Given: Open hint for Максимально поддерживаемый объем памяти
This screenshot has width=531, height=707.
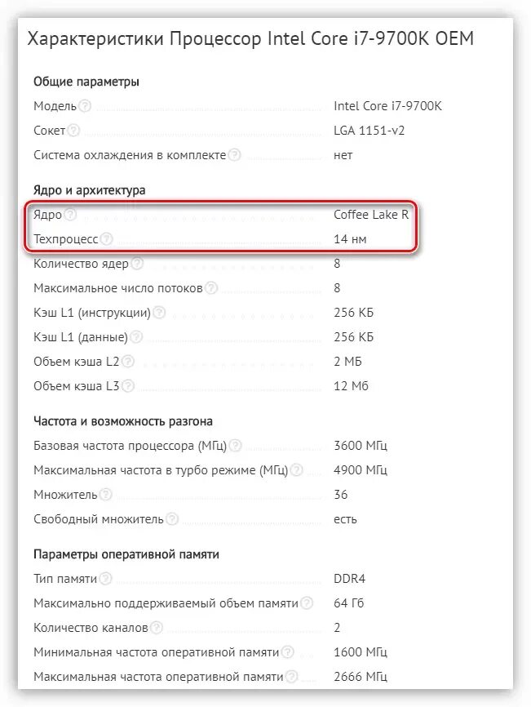Looking at the screenshot, I should click(307, 603).
